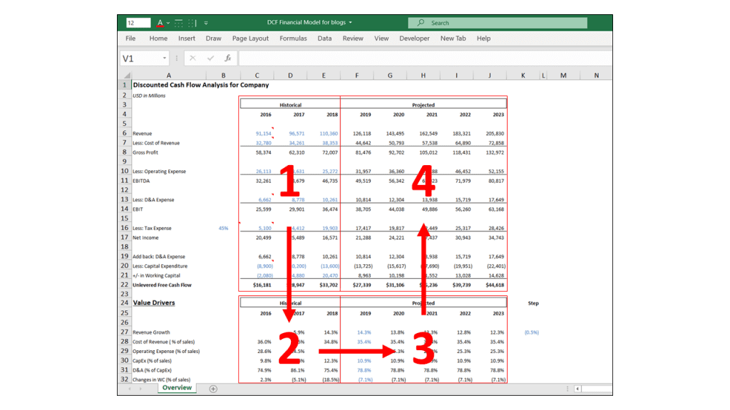This screenshot has width=730, height=410.
Task: Click the top border icon
Action: [179, 22]
